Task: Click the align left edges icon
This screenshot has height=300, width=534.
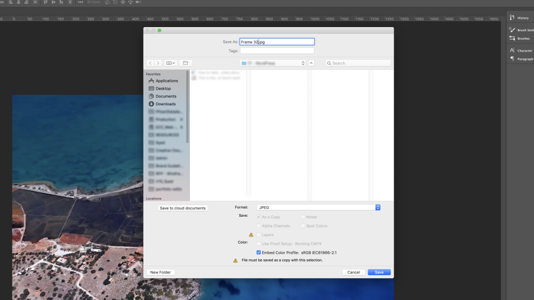Action: (x=11, y=2)
